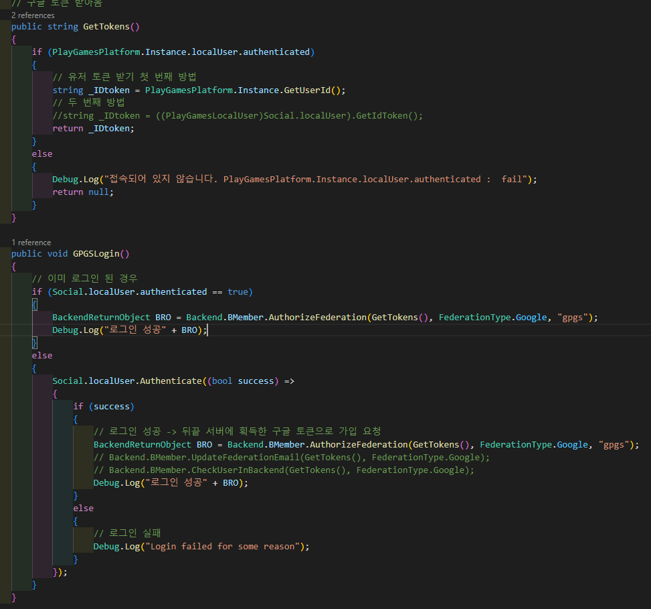Click the comment '// 유저 토큰 받기 첫 번째 방법'
The width and height of the screenshot is (651, 609).
[x=124, y=77]
